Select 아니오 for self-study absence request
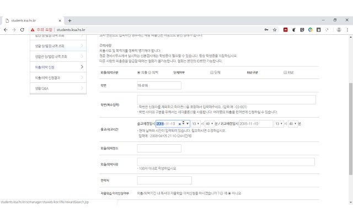The width and height of the screenshot is (353, 221). coord(229,193)
